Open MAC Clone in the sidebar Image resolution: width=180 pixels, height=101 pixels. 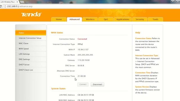coord(31,43)
